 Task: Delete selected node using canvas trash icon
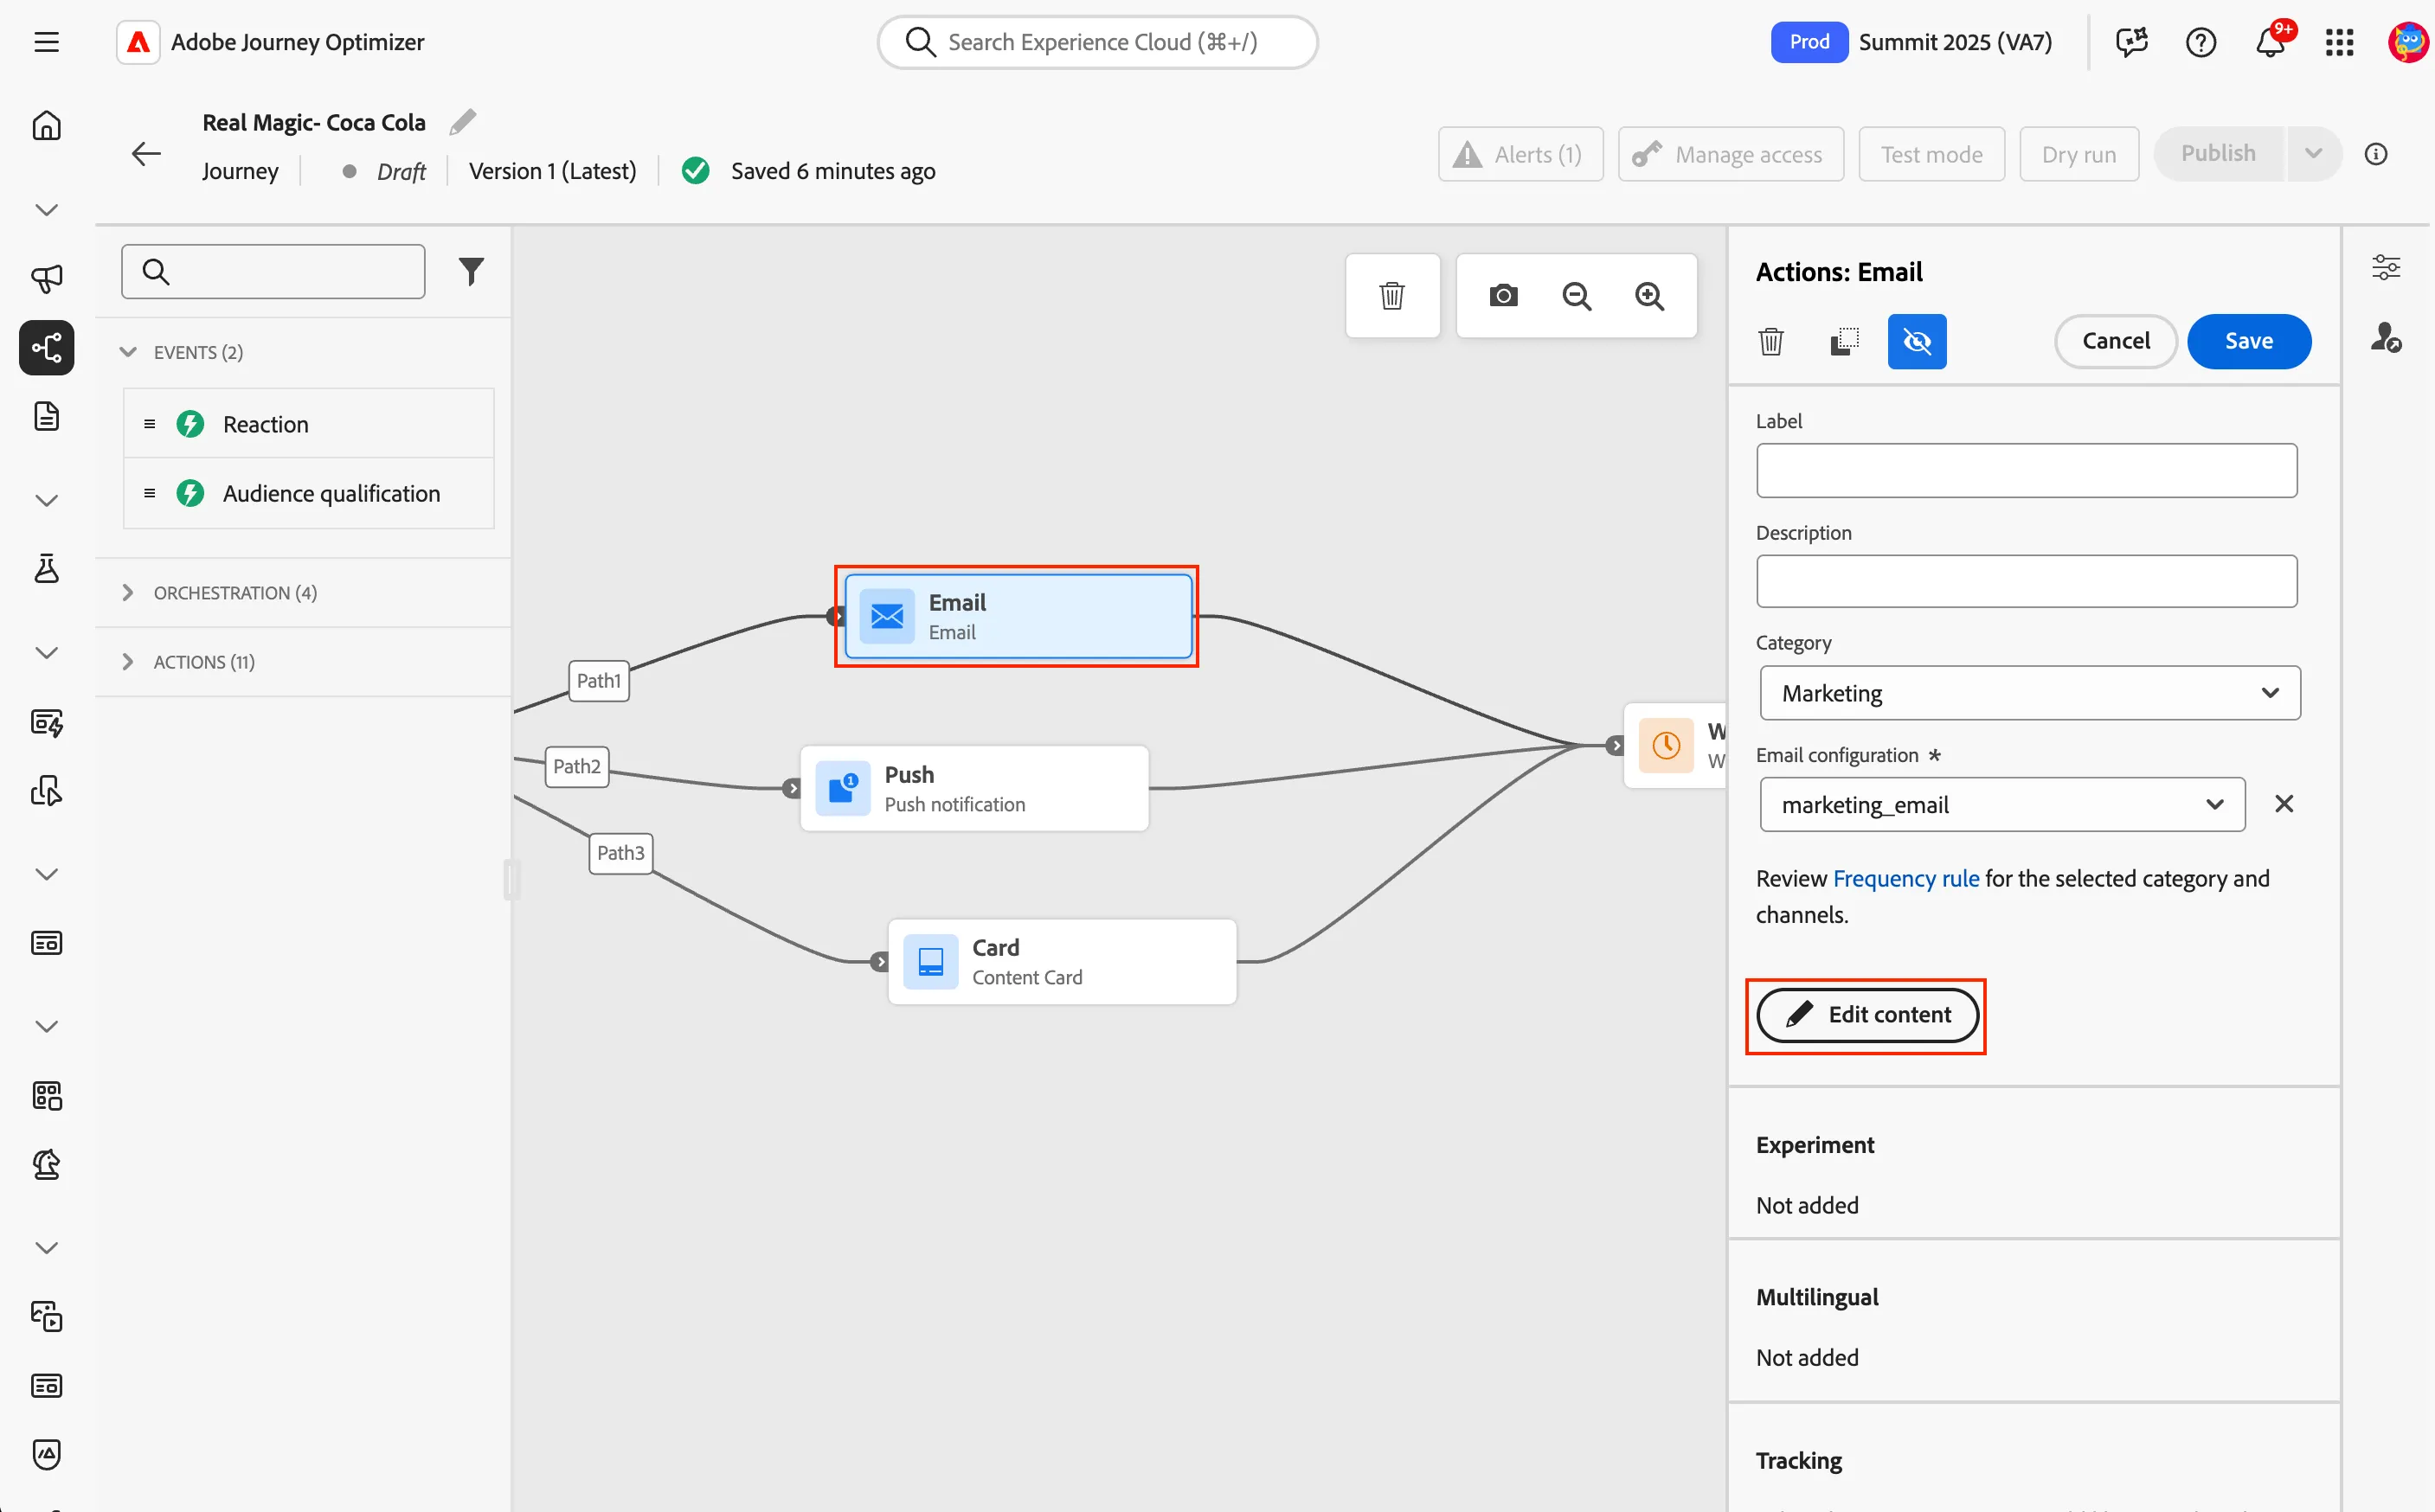pyautogui.click(x=1392, y=296)
